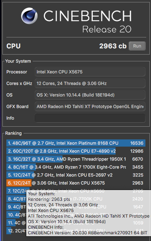The image size is (151, 241).
Task: Select the Xeon E7-4890 v2 ranking row
Action: [76, 151]
